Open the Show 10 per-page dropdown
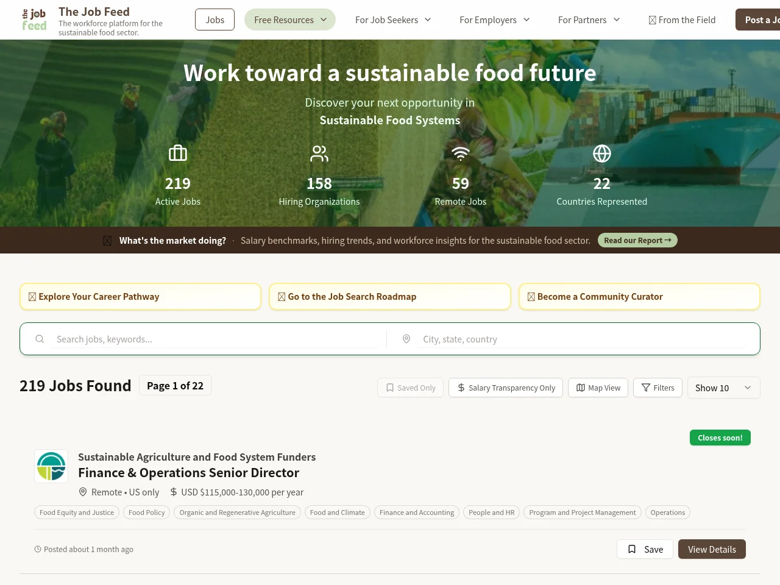This screenshot has width=780, height=585. coord(724,388)
